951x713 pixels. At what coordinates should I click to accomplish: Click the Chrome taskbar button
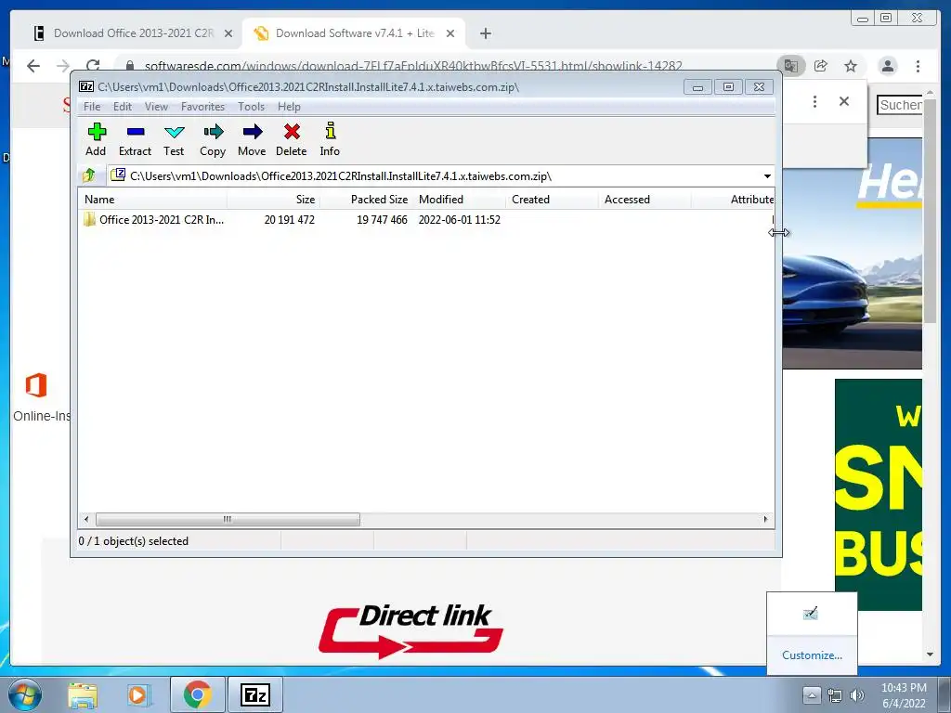point(197,694)
